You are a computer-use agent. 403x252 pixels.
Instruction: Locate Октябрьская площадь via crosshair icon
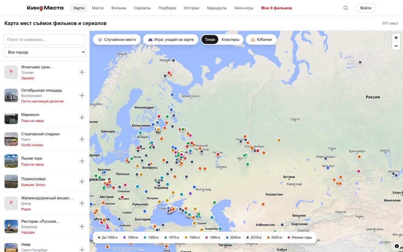point(82,95)
